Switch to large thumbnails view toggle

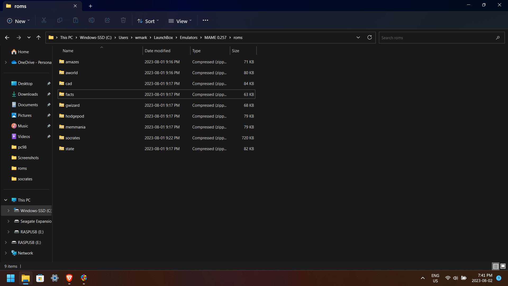coord(503,266)
